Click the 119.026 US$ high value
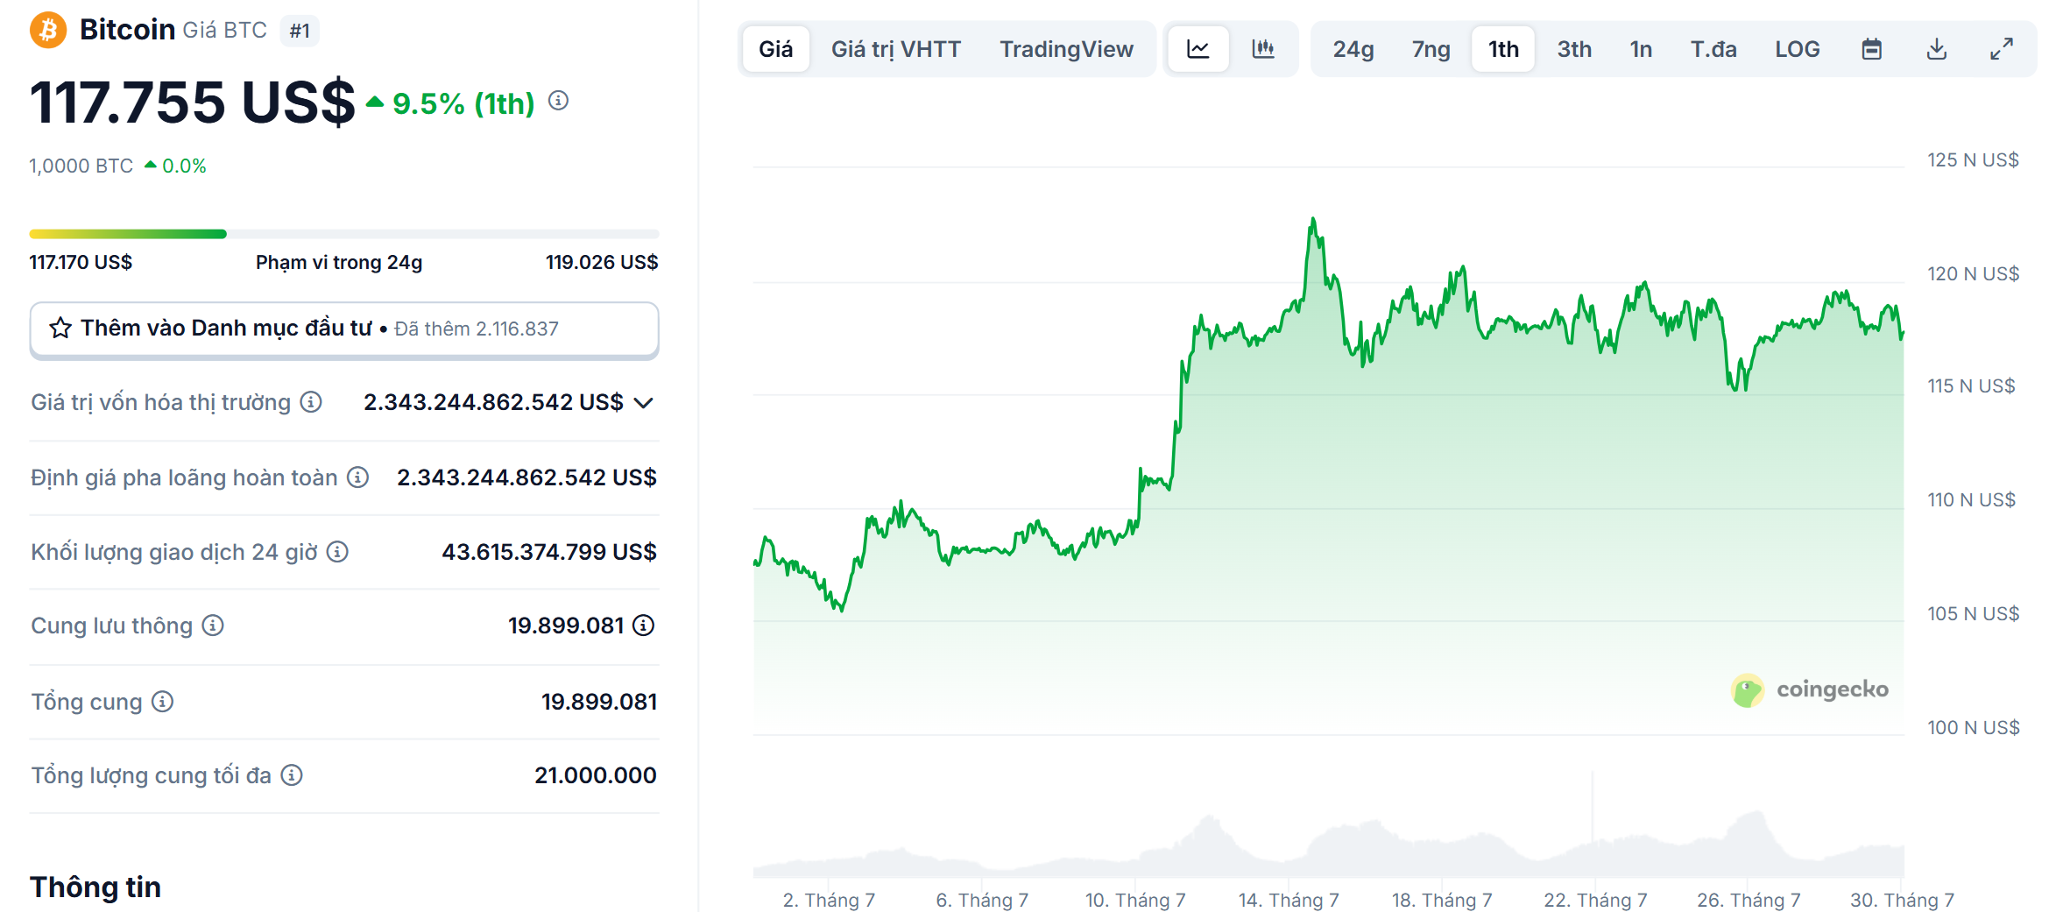The height and width of the screenshot is (912, 2063). (602, 262)
